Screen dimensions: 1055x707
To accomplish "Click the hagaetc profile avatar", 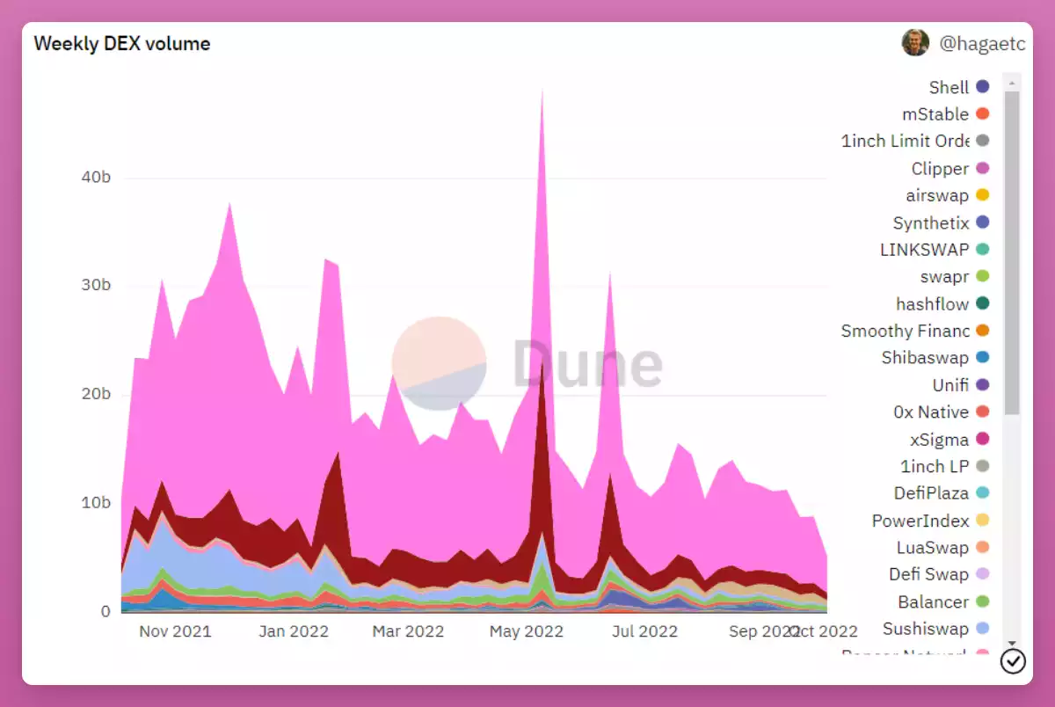I will [915, 42].
